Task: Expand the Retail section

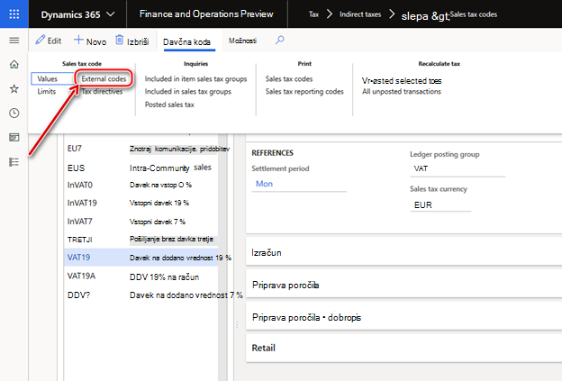Action: [x=403, y=348]
